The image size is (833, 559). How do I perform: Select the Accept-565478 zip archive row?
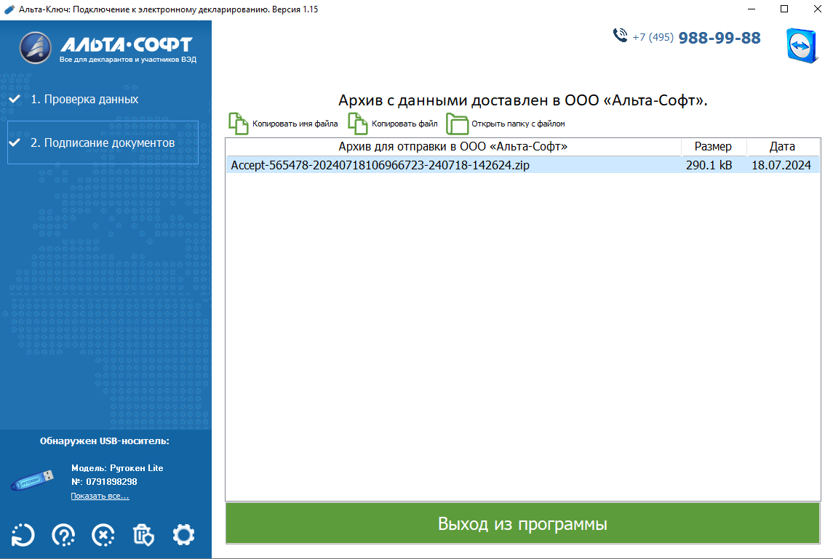click(523, 165)
